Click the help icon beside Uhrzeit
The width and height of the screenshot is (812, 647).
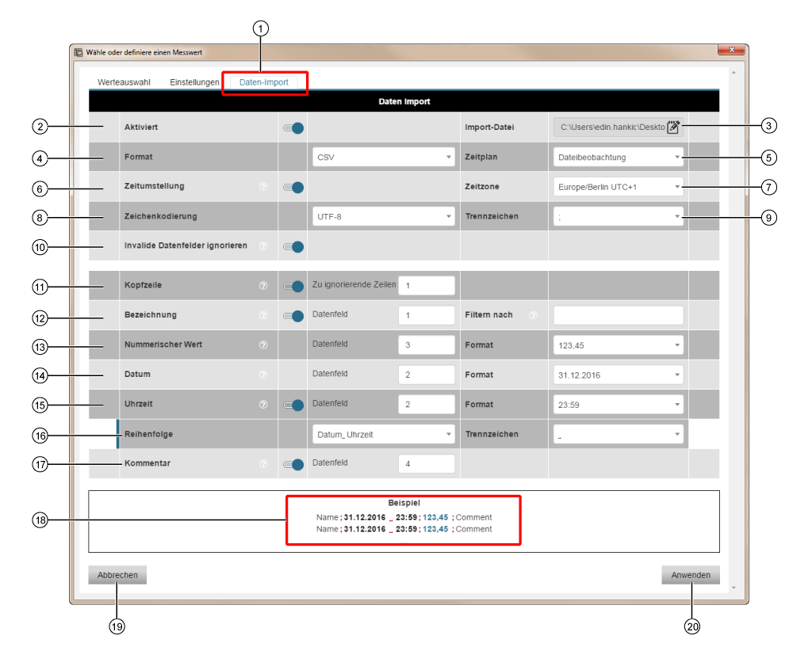[x=263, y=405]
